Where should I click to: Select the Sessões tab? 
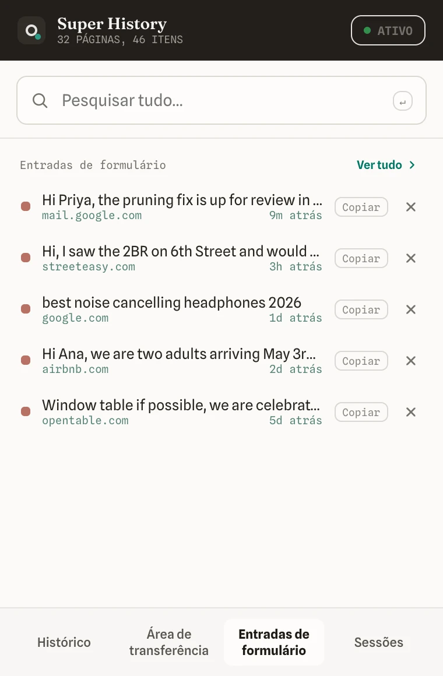379,642
